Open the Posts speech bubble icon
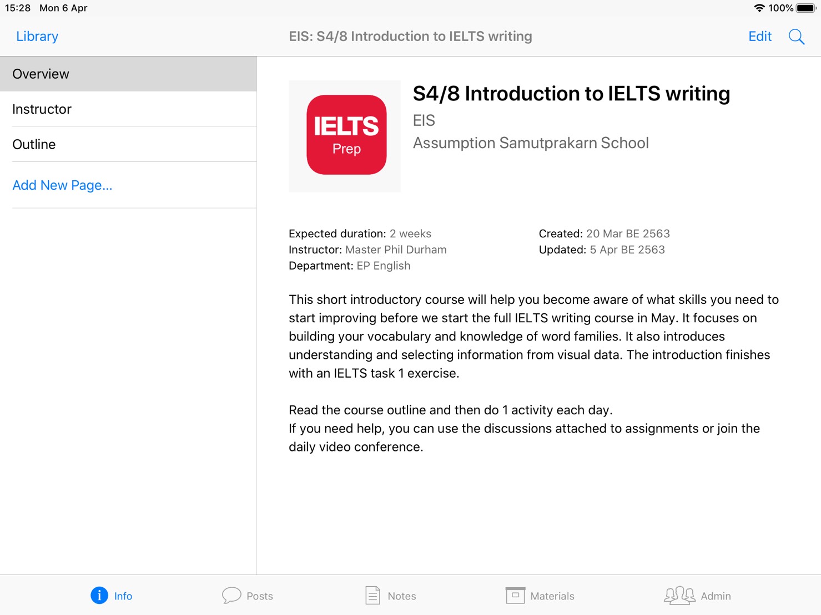The width and height of the screenshot is (821, 615). pos(231,596)
